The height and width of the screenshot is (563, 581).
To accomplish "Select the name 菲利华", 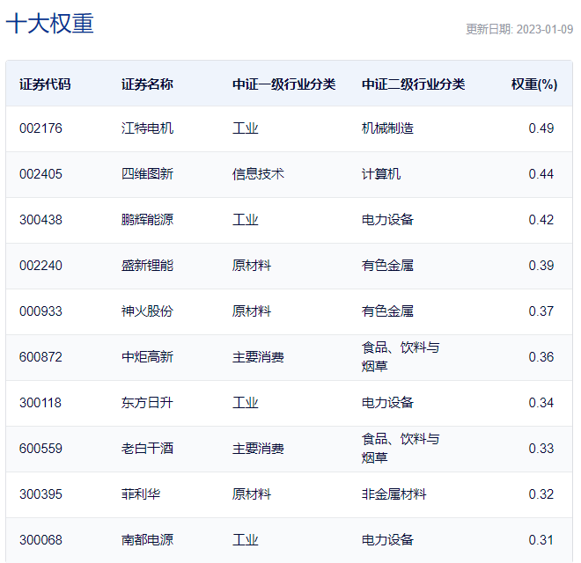I will pyautogui.click(x=141, y=494).
